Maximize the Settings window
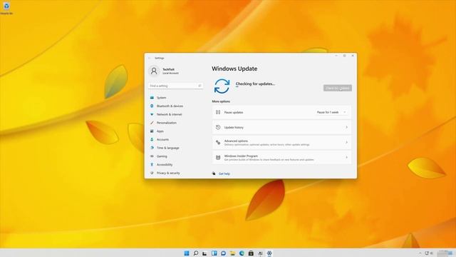The height and width of the screenshot is (257, 456). pos(344,56)
